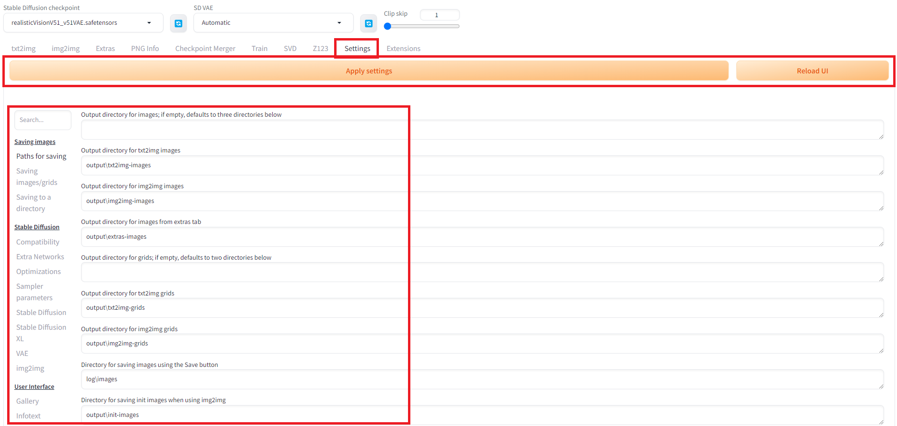Open Saving to a directory section

click(33, 203)
